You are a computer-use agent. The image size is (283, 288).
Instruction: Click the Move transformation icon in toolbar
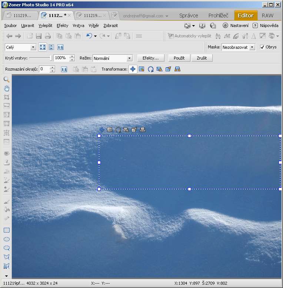pyautogui.click(x=133, y=69)
